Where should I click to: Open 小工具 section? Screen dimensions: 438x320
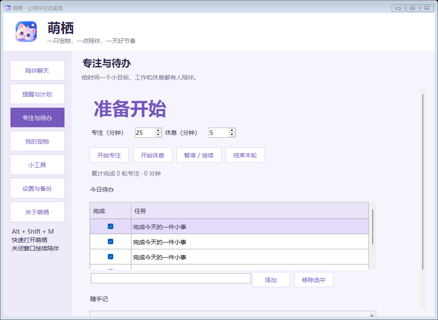pyautogui.click(x=37, y=165)
